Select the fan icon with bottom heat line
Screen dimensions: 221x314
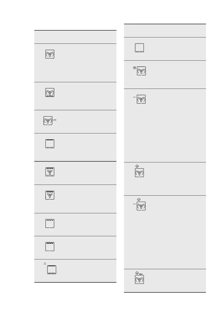click(50, 92)
